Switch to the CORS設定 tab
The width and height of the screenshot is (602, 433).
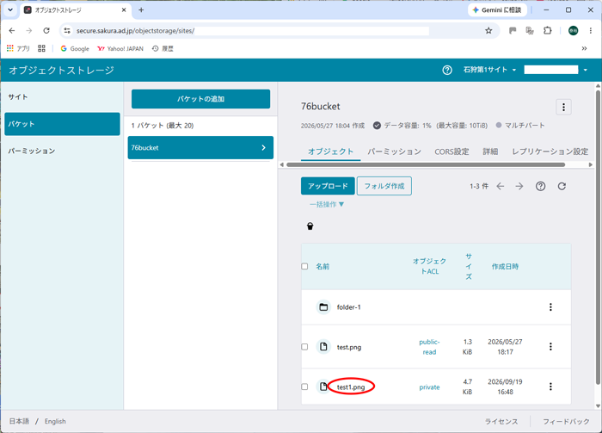pyautogui.click(x=451, y=152)
